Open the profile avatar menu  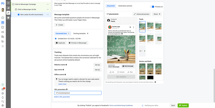pos(3,10)
